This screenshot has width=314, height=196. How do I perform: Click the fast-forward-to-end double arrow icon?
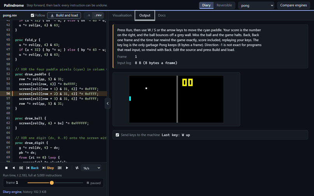[x=60, y=168]
